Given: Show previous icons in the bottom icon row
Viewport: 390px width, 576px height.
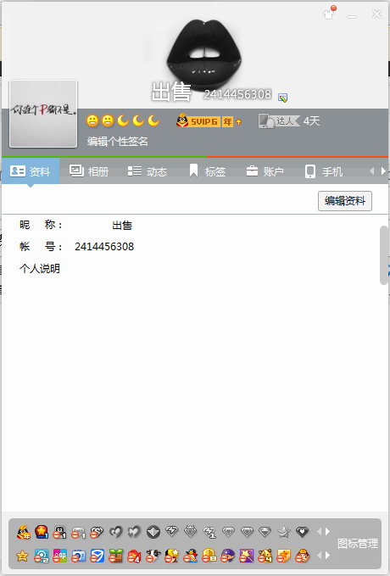Looking at the screenshot, I should 319,556.
